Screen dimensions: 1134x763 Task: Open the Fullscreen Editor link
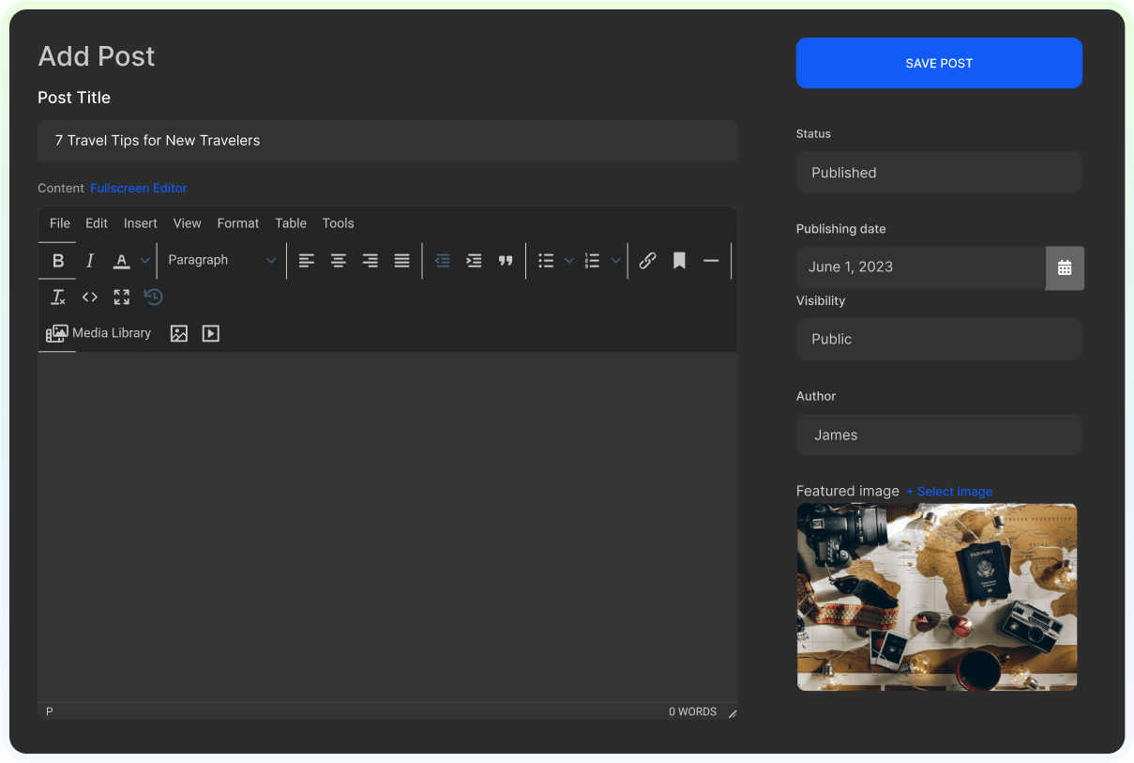pos(139,189)
